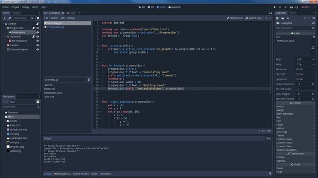This screenshot has width=318, height=178.
Task: Select ProgressBar.gd in script list
Action: click(x=68, y=27)
